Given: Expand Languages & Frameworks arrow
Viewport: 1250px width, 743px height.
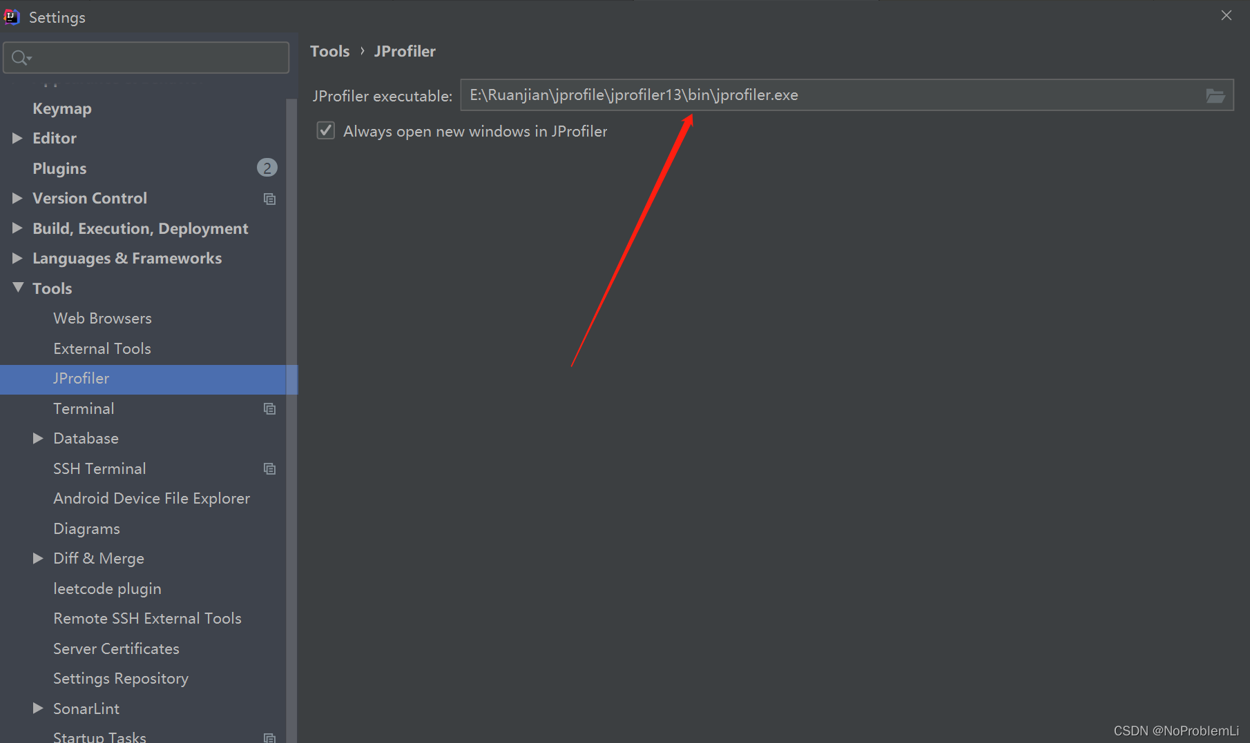Looking at the screenshot, I should (x=17, y=258).
